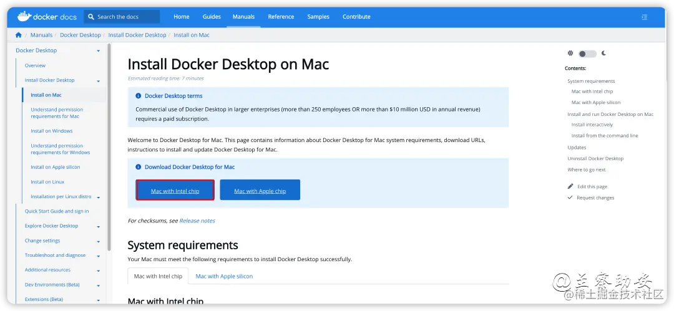Expand the Extensions (Beta) arrow
Image resolution: width=674 pixels, height=311 pixels.
pyautogui.click(x=99, y=300)
